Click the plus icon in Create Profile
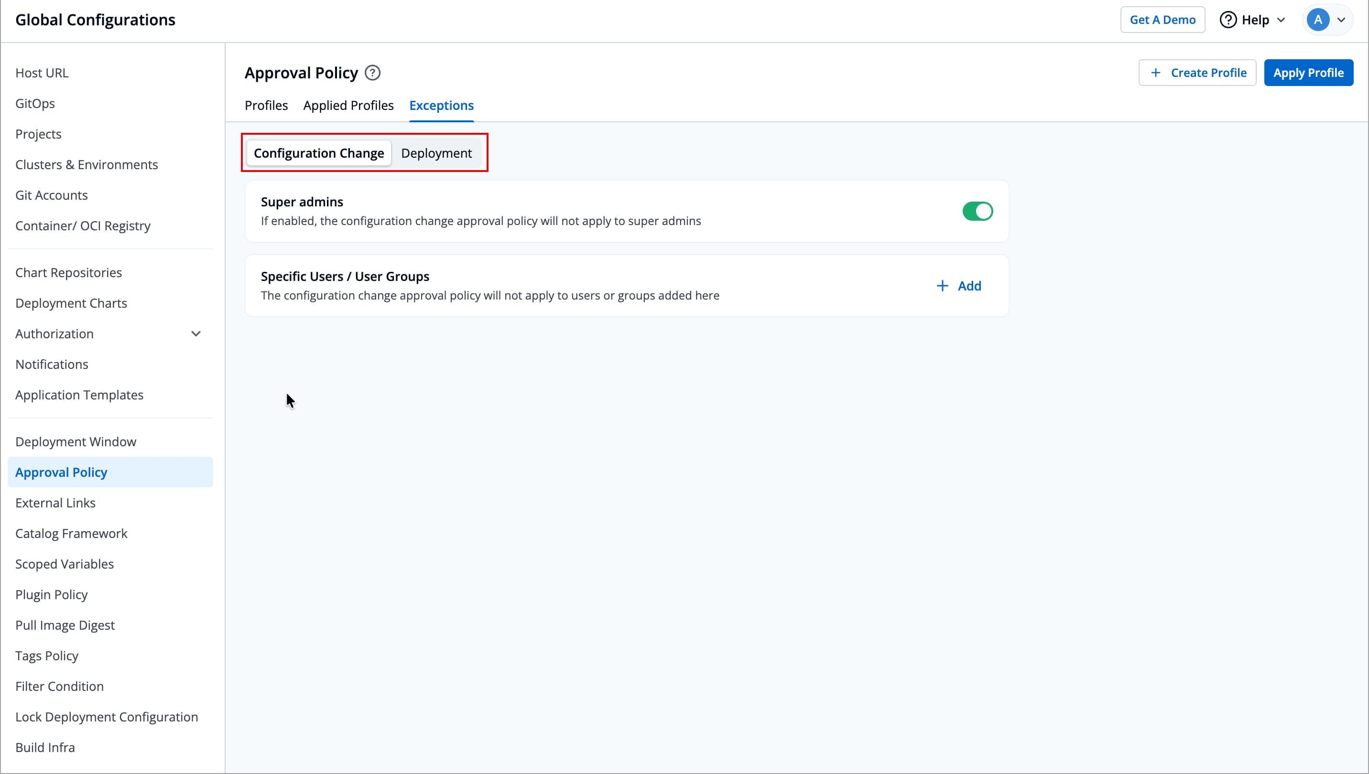 [1155, 73]
